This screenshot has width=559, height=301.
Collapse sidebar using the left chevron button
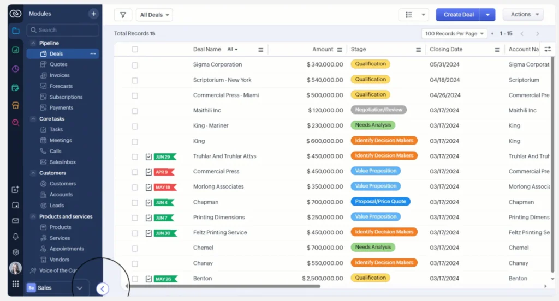103,289
